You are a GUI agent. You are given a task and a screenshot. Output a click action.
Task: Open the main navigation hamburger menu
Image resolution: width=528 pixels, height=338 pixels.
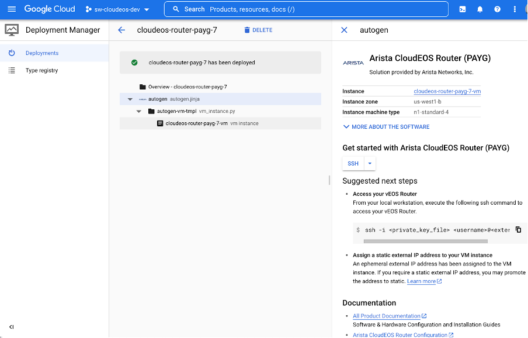pos(12,9)
